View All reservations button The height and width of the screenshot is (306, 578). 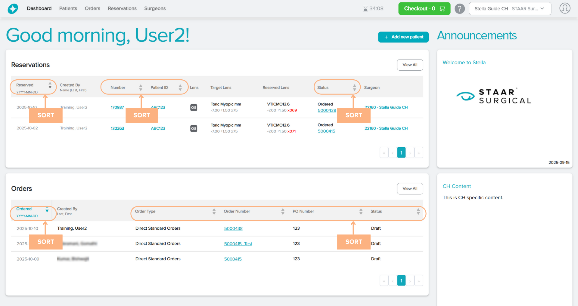[410, 65]
